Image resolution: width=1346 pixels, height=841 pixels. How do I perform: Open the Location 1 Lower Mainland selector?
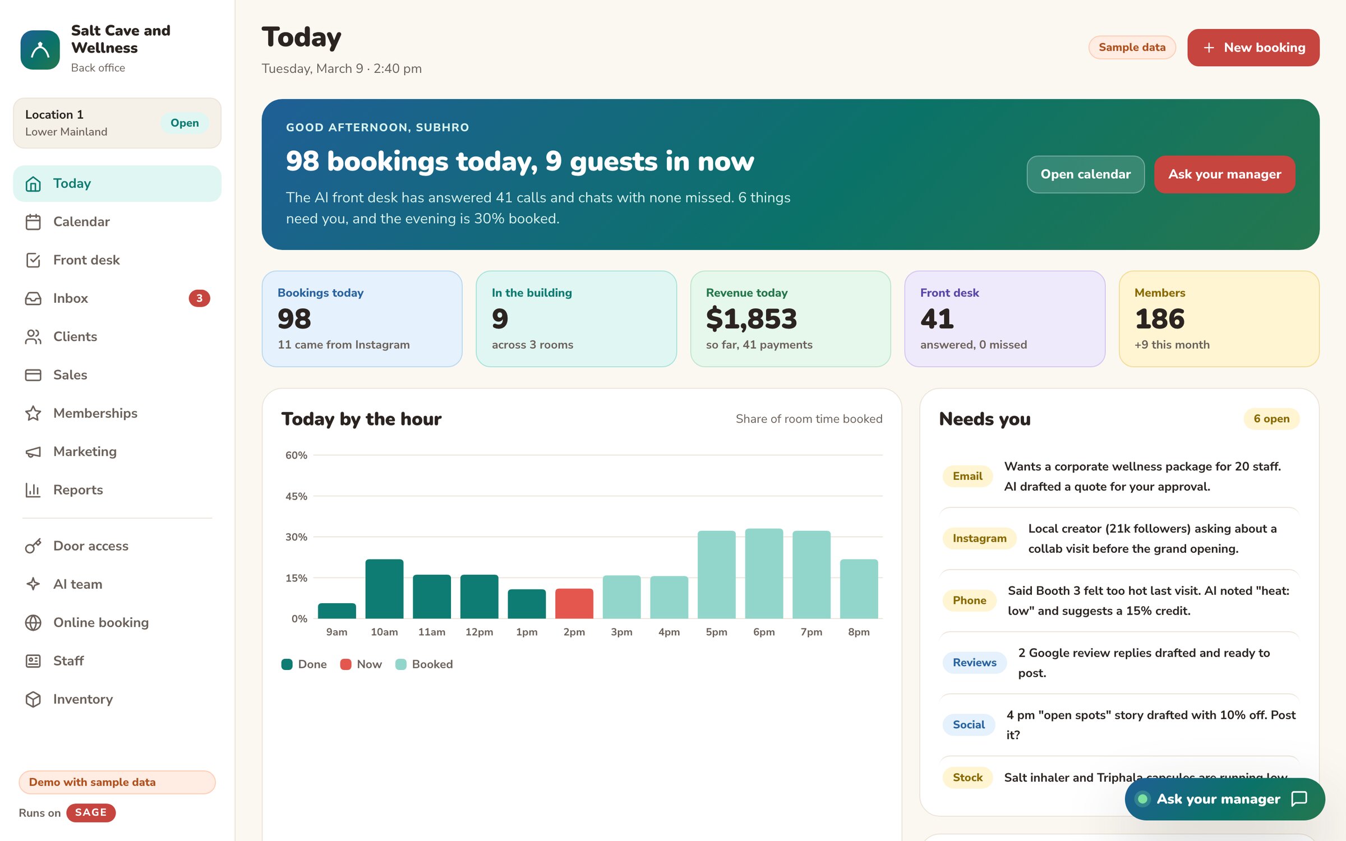117,123
